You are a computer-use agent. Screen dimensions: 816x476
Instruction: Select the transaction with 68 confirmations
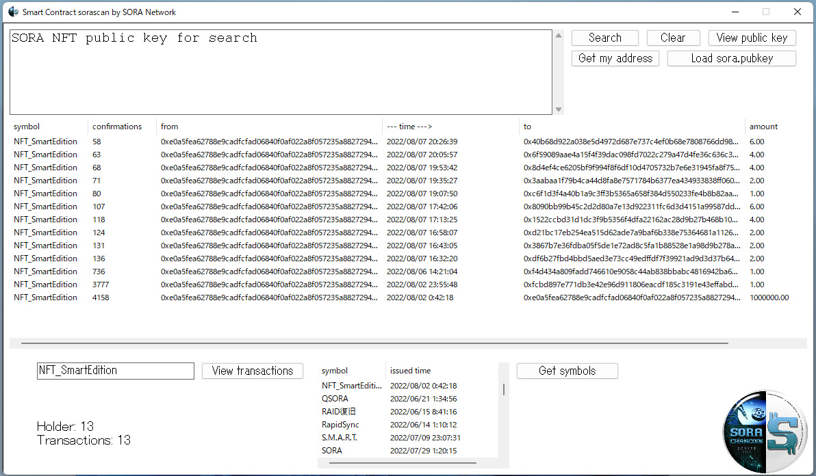pyautogui.click(x=408, y=168)
